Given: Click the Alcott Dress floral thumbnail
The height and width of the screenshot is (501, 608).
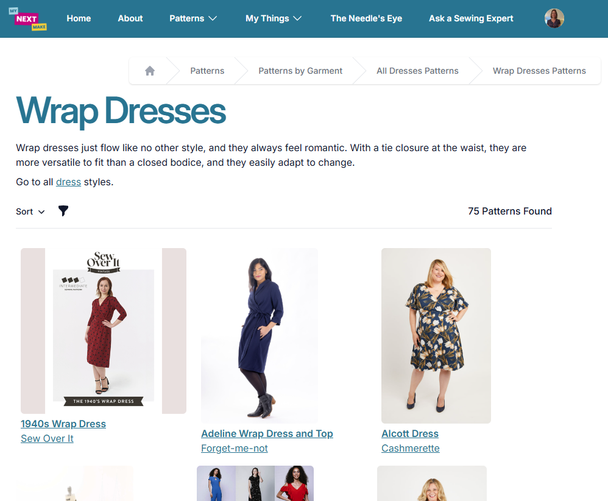Looking at the screenshot, I should point(436,336).
